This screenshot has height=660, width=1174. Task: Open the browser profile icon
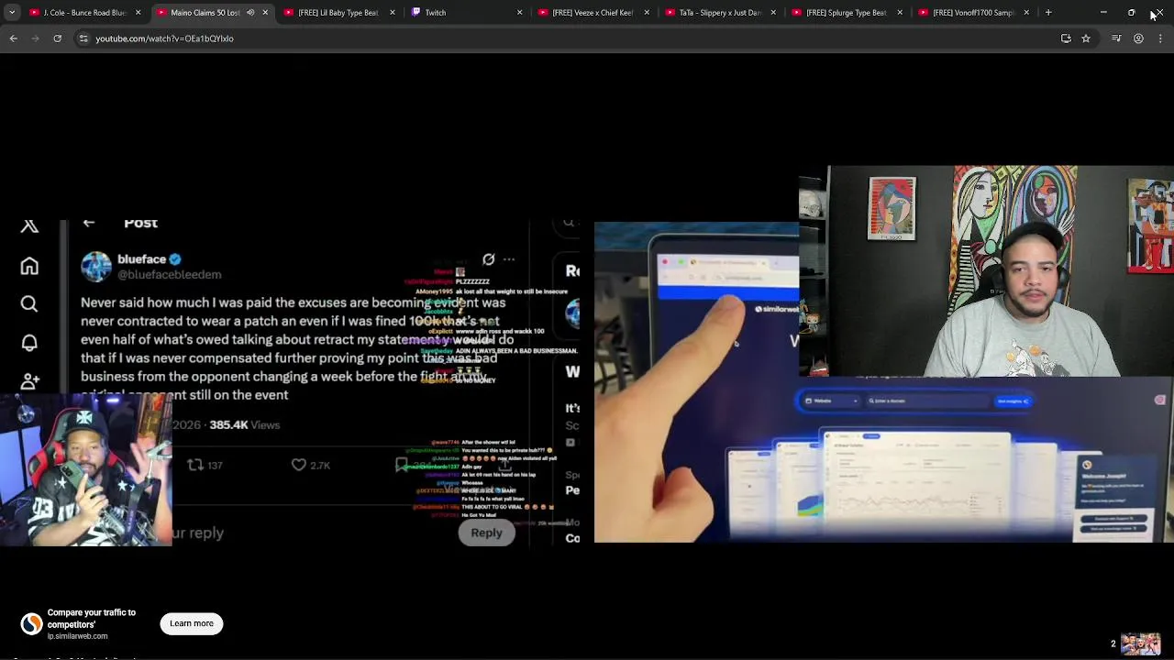1138,38
